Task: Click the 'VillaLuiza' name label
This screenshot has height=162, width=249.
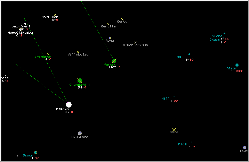Action: pyautogui.click(x=78, y=54)
